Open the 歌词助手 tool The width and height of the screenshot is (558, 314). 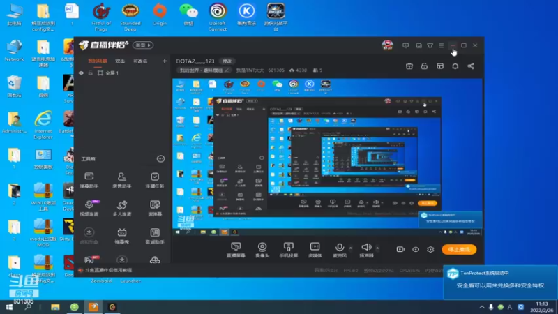[x=155, y=236]
